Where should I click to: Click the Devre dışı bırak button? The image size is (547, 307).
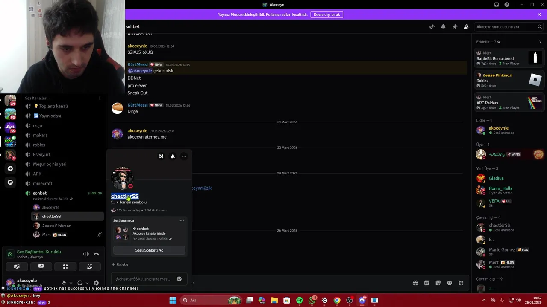coord(326,14)
